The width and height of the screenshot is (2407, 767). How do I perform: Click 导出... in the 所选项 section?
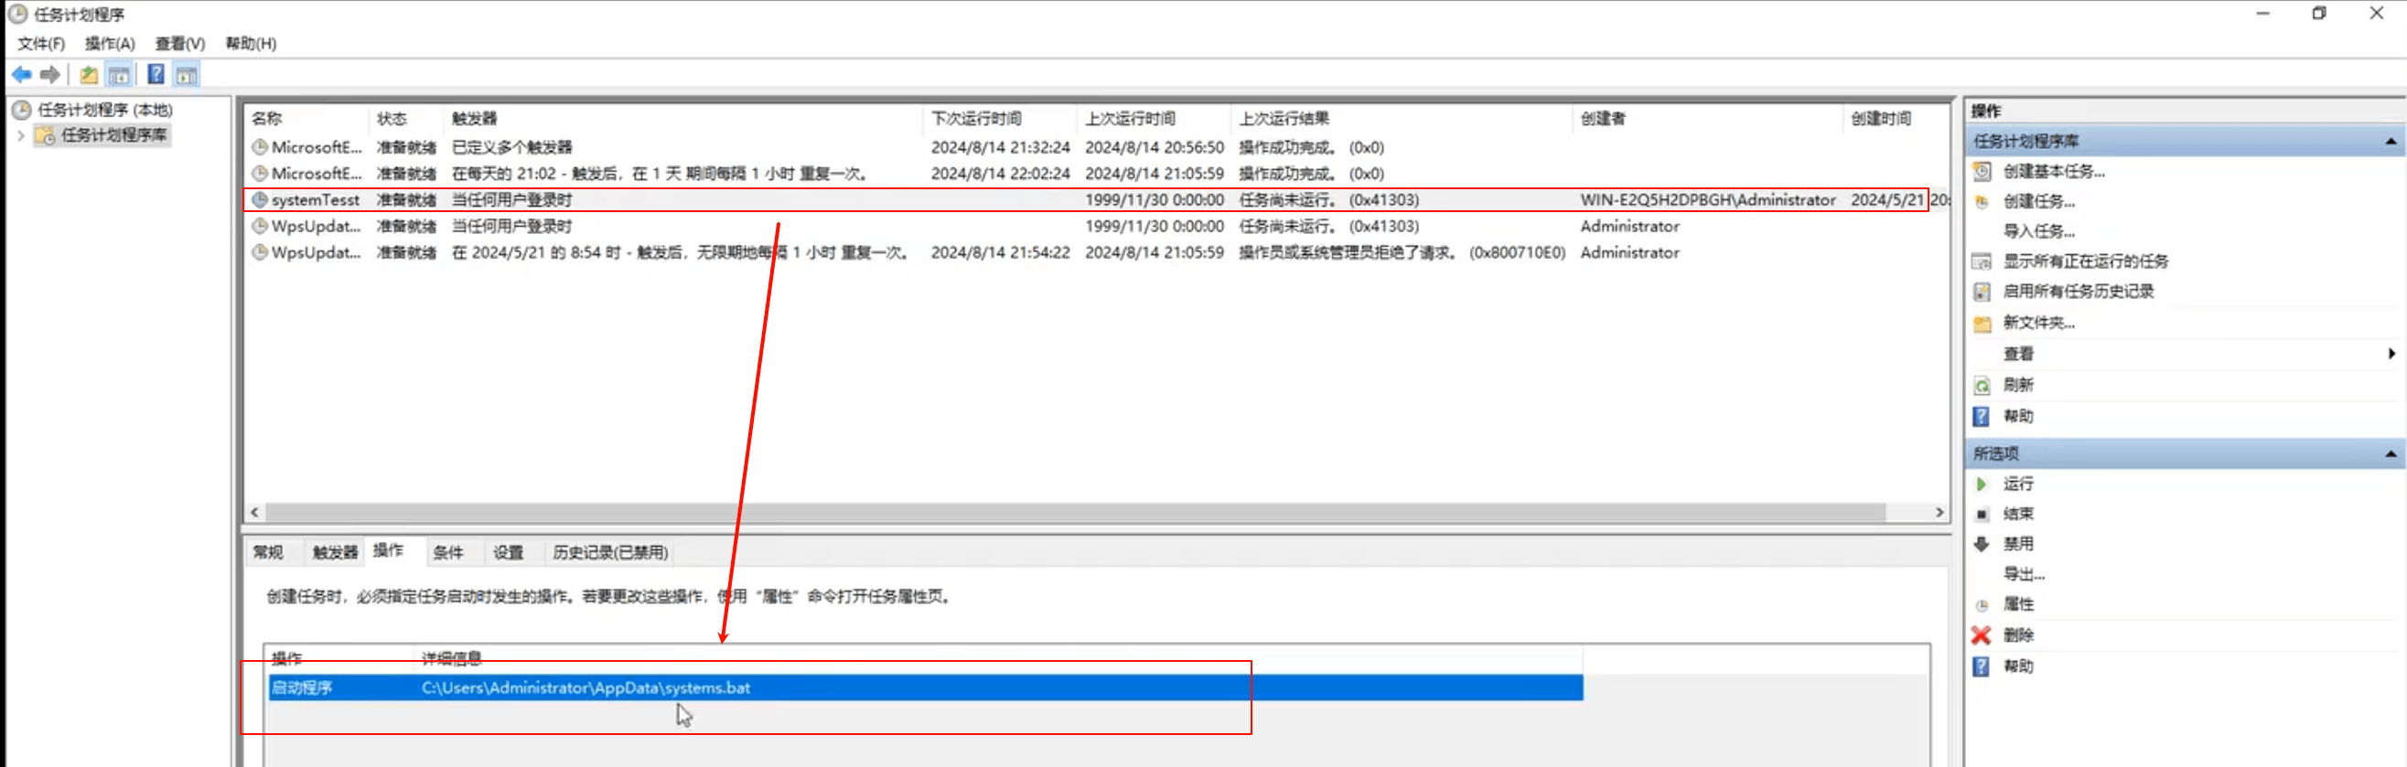tap(2023, 574)
